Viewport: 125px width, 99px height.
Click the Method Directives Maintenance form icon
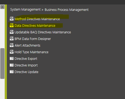pos(12,19)
